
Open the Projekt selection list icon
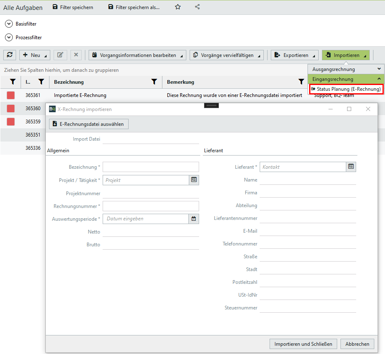[194, 180]
